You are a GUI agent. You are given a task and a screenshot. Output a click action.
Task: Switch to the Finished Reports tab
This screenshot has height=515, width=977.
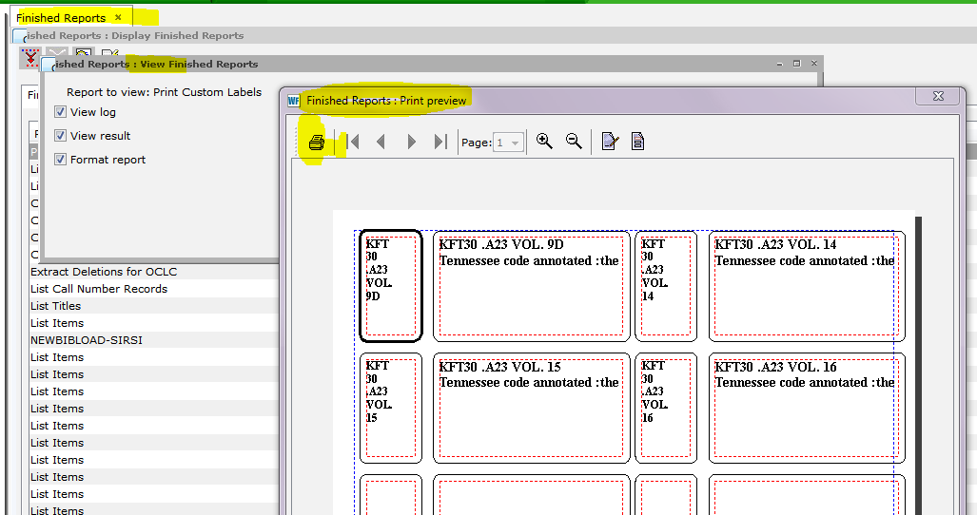61,18
